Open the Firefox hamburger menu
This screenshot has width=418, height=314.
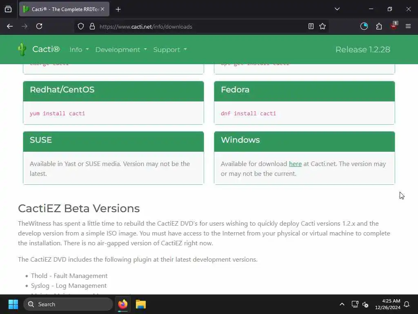coord(408,26)
